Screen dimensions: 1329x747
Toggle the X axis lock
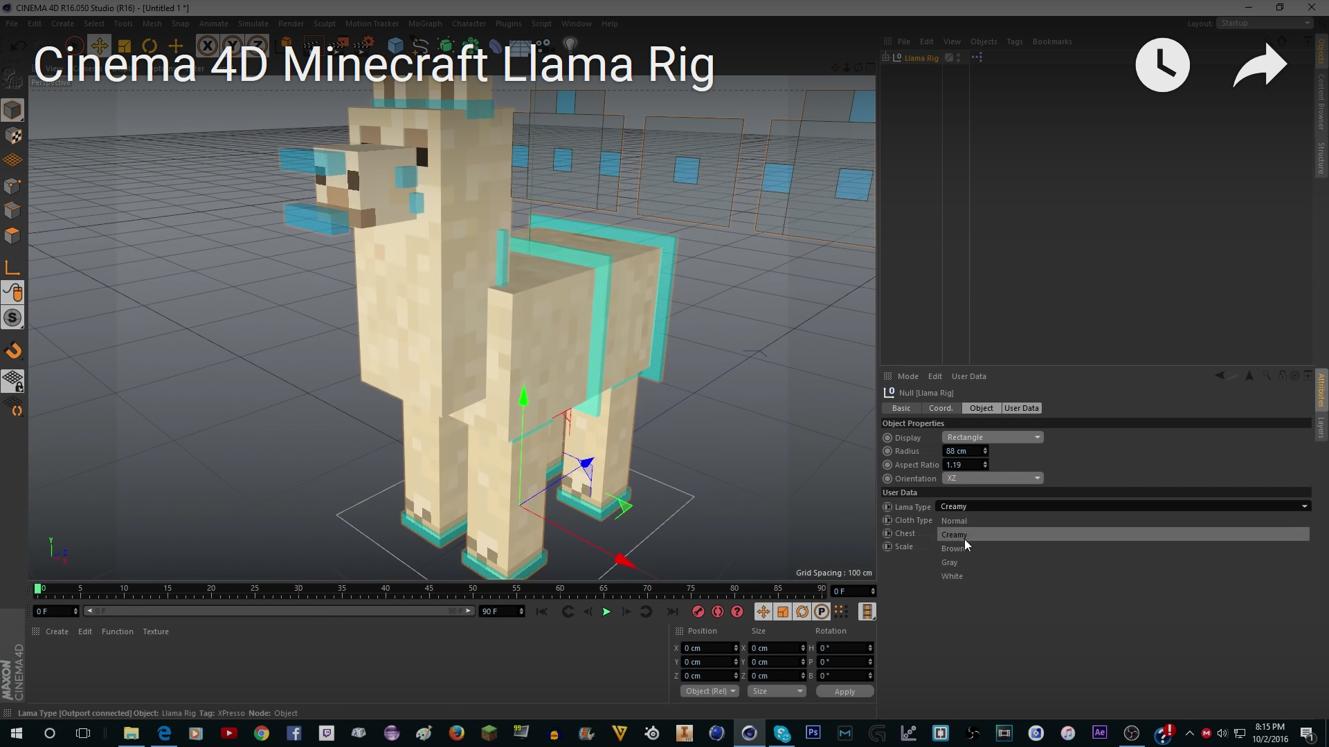click(x=207, y=46)
